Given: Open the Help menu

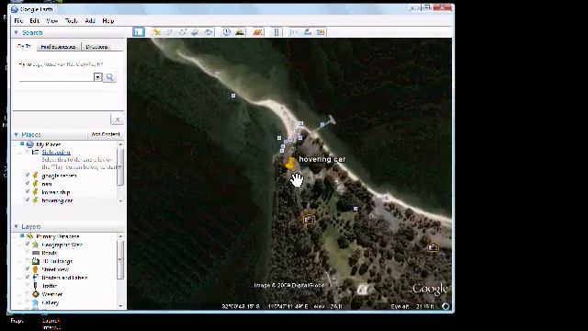Looking at the screenshot, I should click(108, 21).
